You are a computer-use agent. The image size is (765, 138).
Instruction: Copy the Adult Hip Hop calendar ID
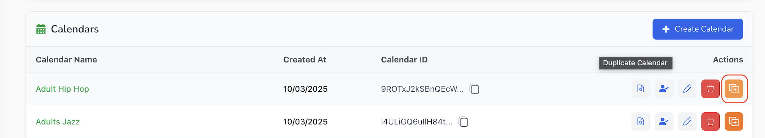coord(474,89)
